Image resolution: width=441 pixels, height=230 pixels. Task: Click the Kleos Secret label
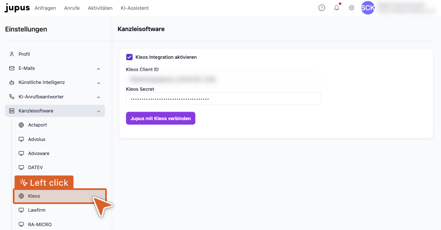click(x=140, y=89)
